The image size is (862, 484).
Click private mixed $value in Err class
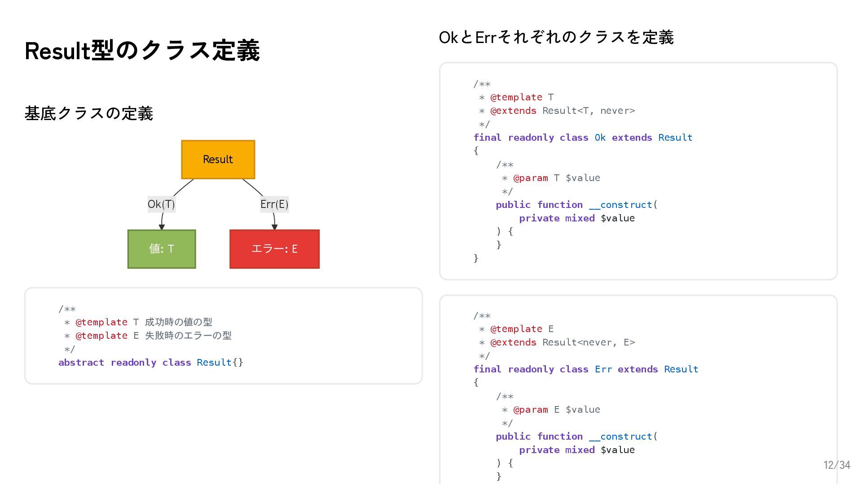[576, 450]
